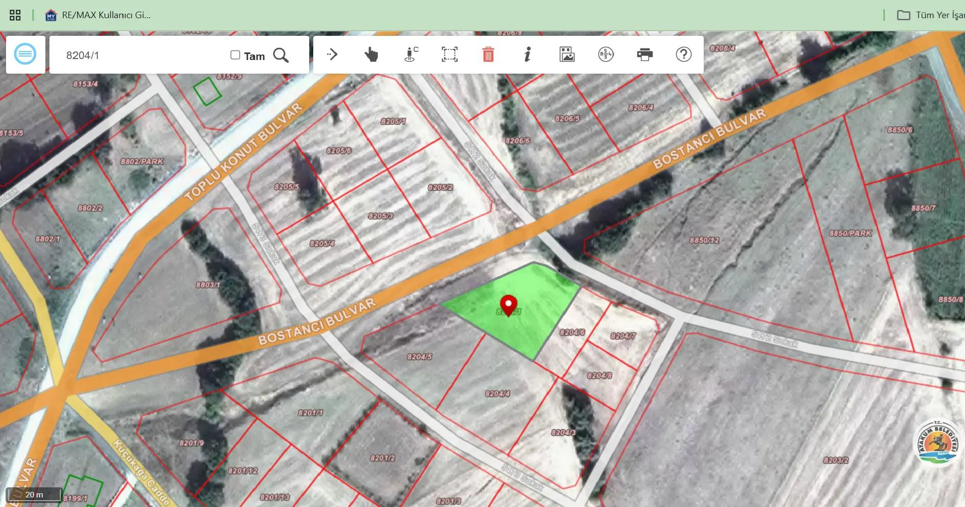Select the dotted arrow navigate tool
This screenshot has width=965, height=507.
(332, 54)
